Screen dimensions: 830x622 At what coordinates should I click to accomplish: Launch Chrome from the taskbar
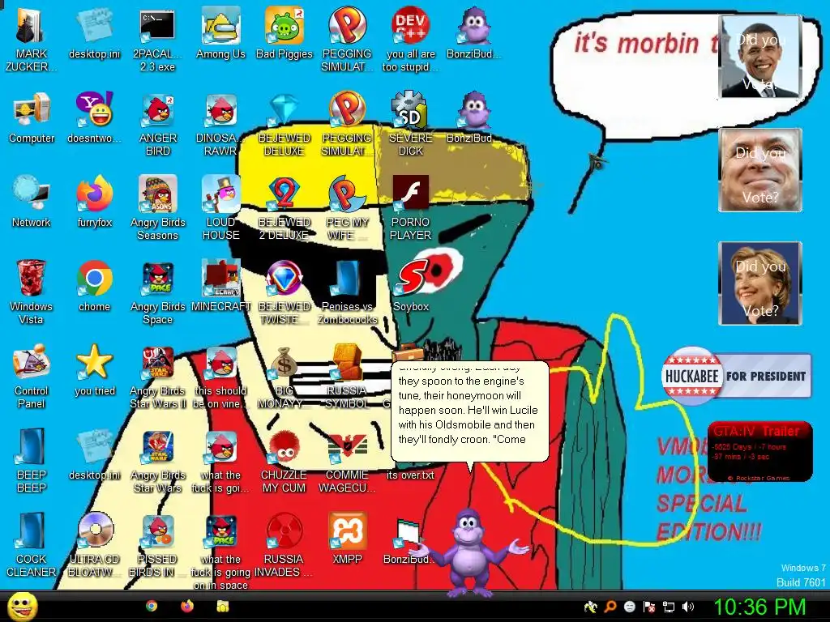152,606
